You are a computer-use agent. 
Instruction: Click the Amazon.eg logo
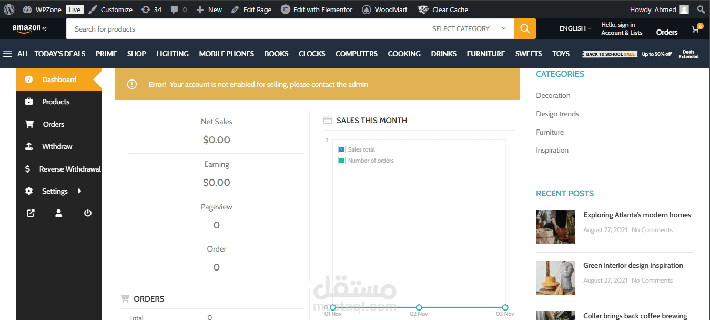(x=29, y=28)
